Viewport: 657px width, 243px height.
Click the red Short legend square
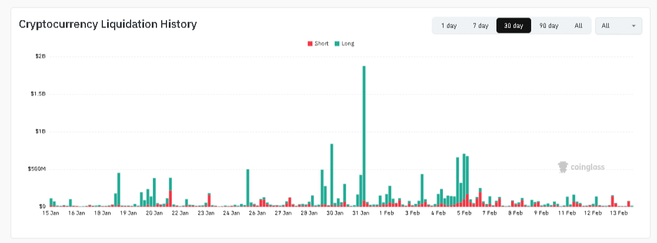pyautogui.click(x=310, y=43)
